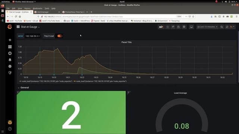Open the Create plus menu in sidebar
The image size is (239, 134).
coord(10,40)
